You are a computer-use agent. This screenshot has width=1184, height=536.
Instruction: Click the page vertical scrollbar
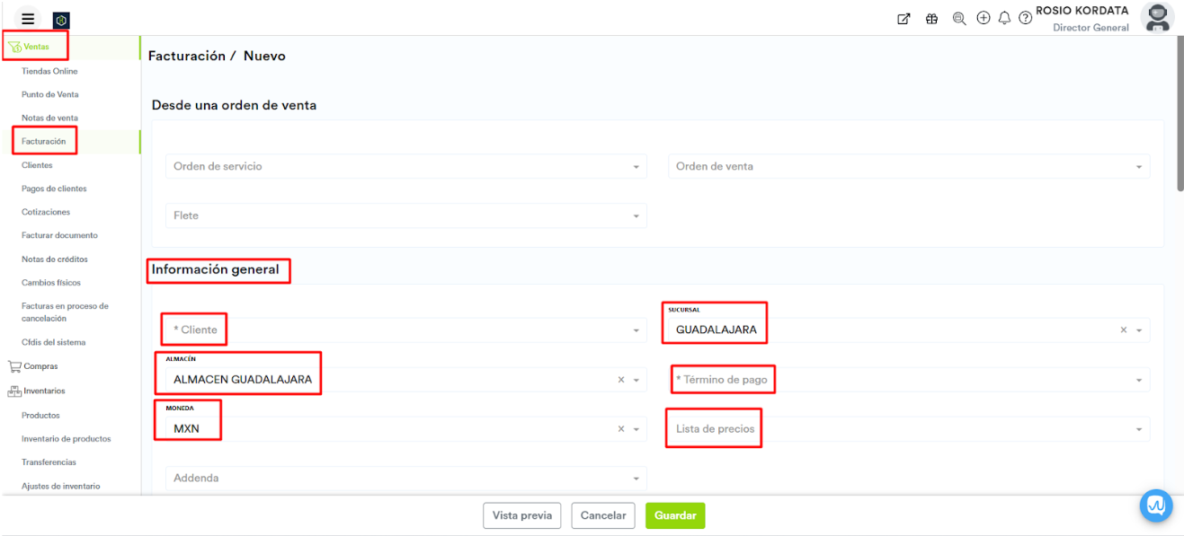(x=1180, y=117)
